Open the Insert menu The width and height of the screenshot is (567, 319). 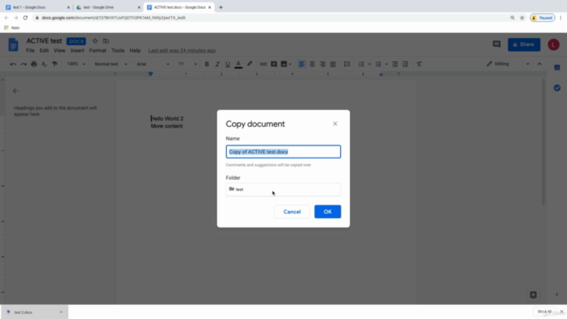click(x=77, y=51)
